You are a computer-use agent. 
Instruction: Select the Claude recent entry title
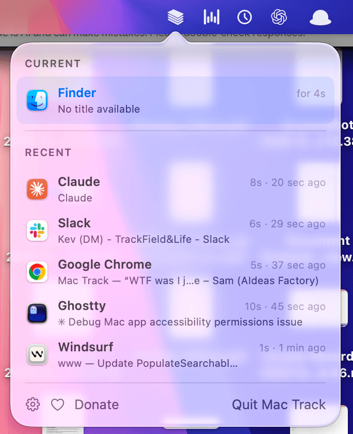point(79,182)
